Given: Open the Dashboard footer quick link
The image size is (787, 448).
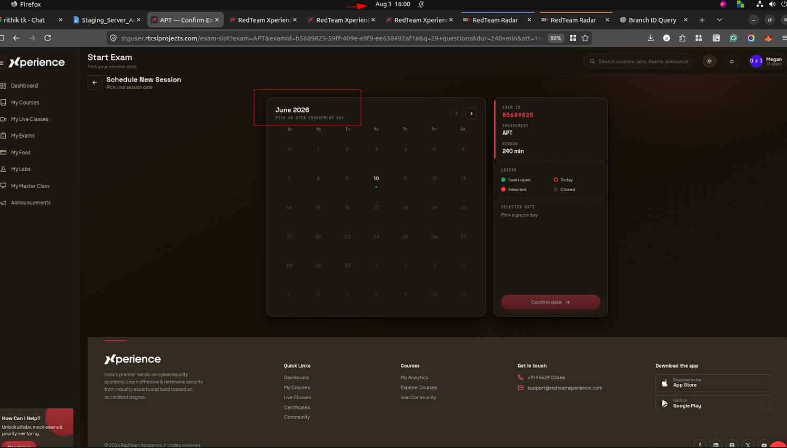Looking at the screenshot, I should [x=296, y=378].
